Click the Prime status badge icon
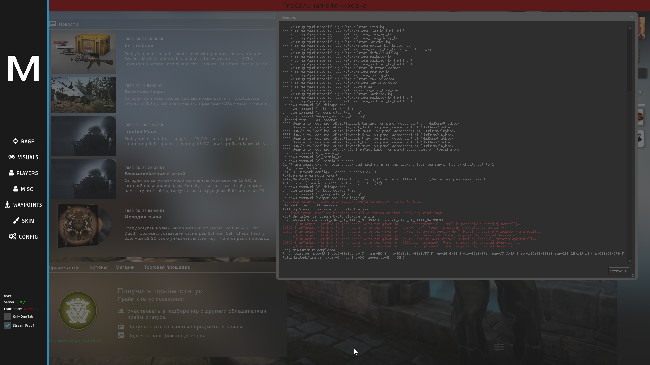The image size is (650, 365). coord(78,310)
